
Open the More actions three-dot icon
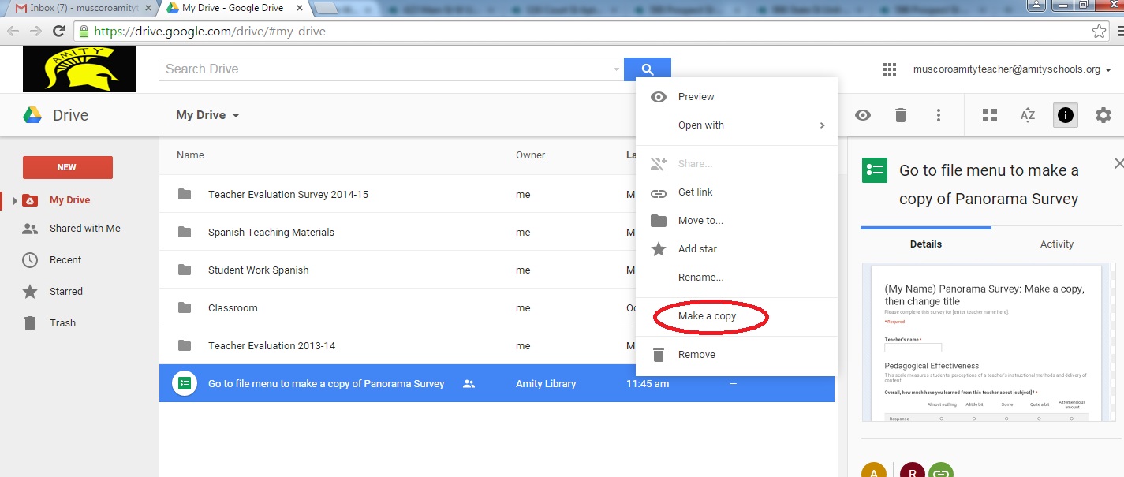[939, 115]
